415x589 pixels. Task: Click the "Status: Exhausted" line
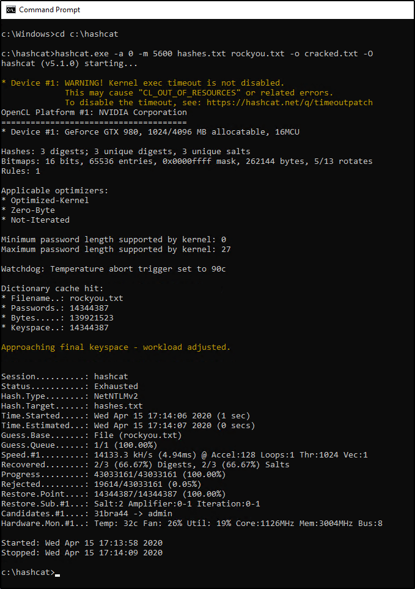coord(70,387)
